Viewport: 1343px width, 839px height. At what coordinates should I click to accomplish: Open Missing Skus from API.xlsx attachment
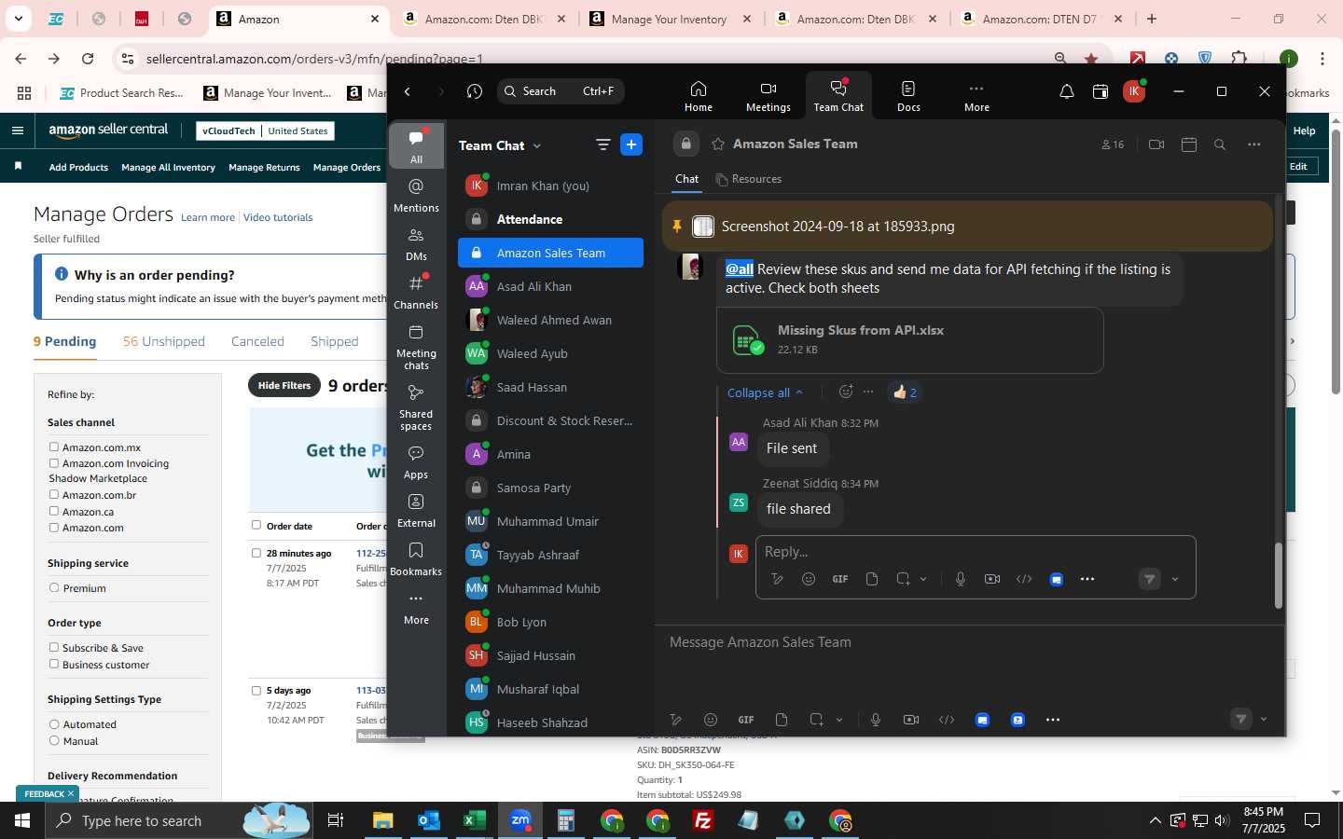pyautogui.click(x=909, y=339)
